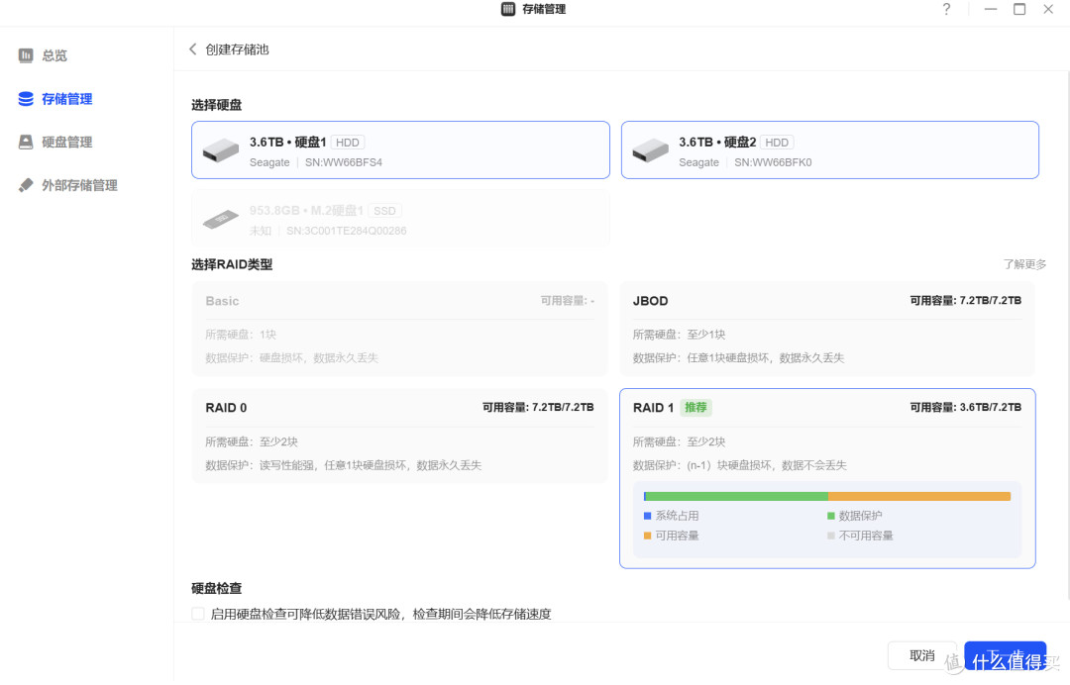Click JBOD 可用容量 7.2TB/7.2TB text

[x=966, y=301]
